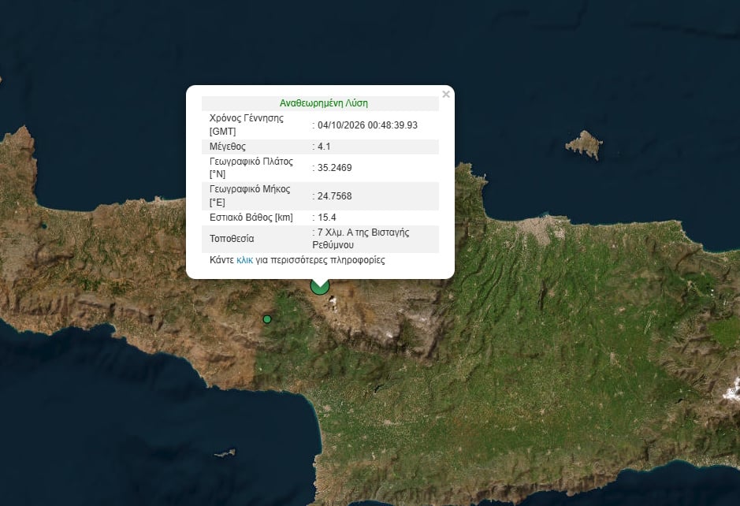Click the location text 7 Χλμ. Α της Βισταγής
The width and height of the screenshot is (740, 506).
pos(363,233)
